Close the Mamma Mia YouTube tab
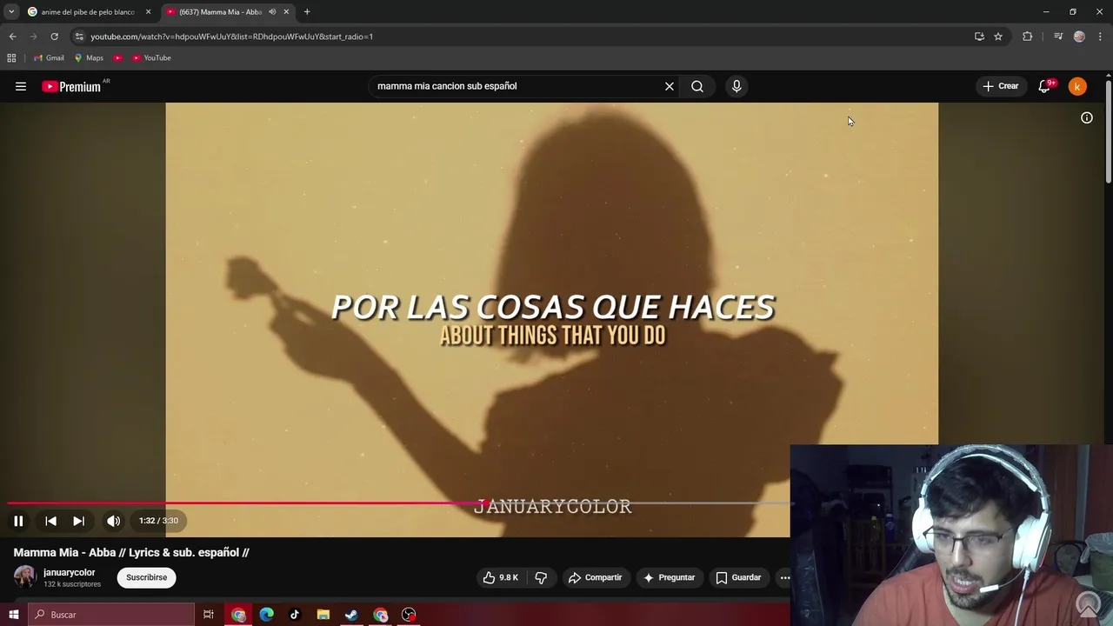The width and height of the screenshot is (1113, 626). click(x=286, y=12)
